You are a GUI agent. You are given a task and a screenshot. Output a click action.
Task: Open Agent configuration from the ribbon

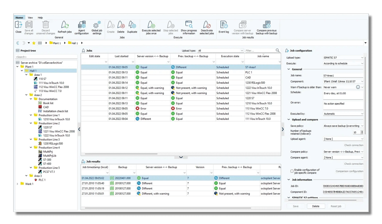(x=81, y=25)
